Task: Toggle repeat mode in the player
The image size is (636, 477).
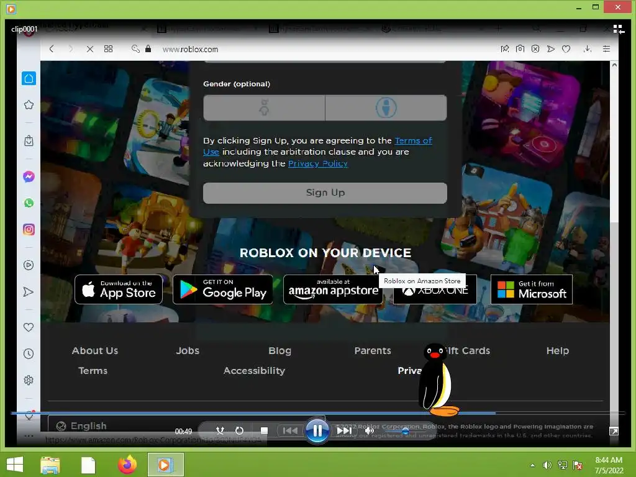Action: coord(239,431)
